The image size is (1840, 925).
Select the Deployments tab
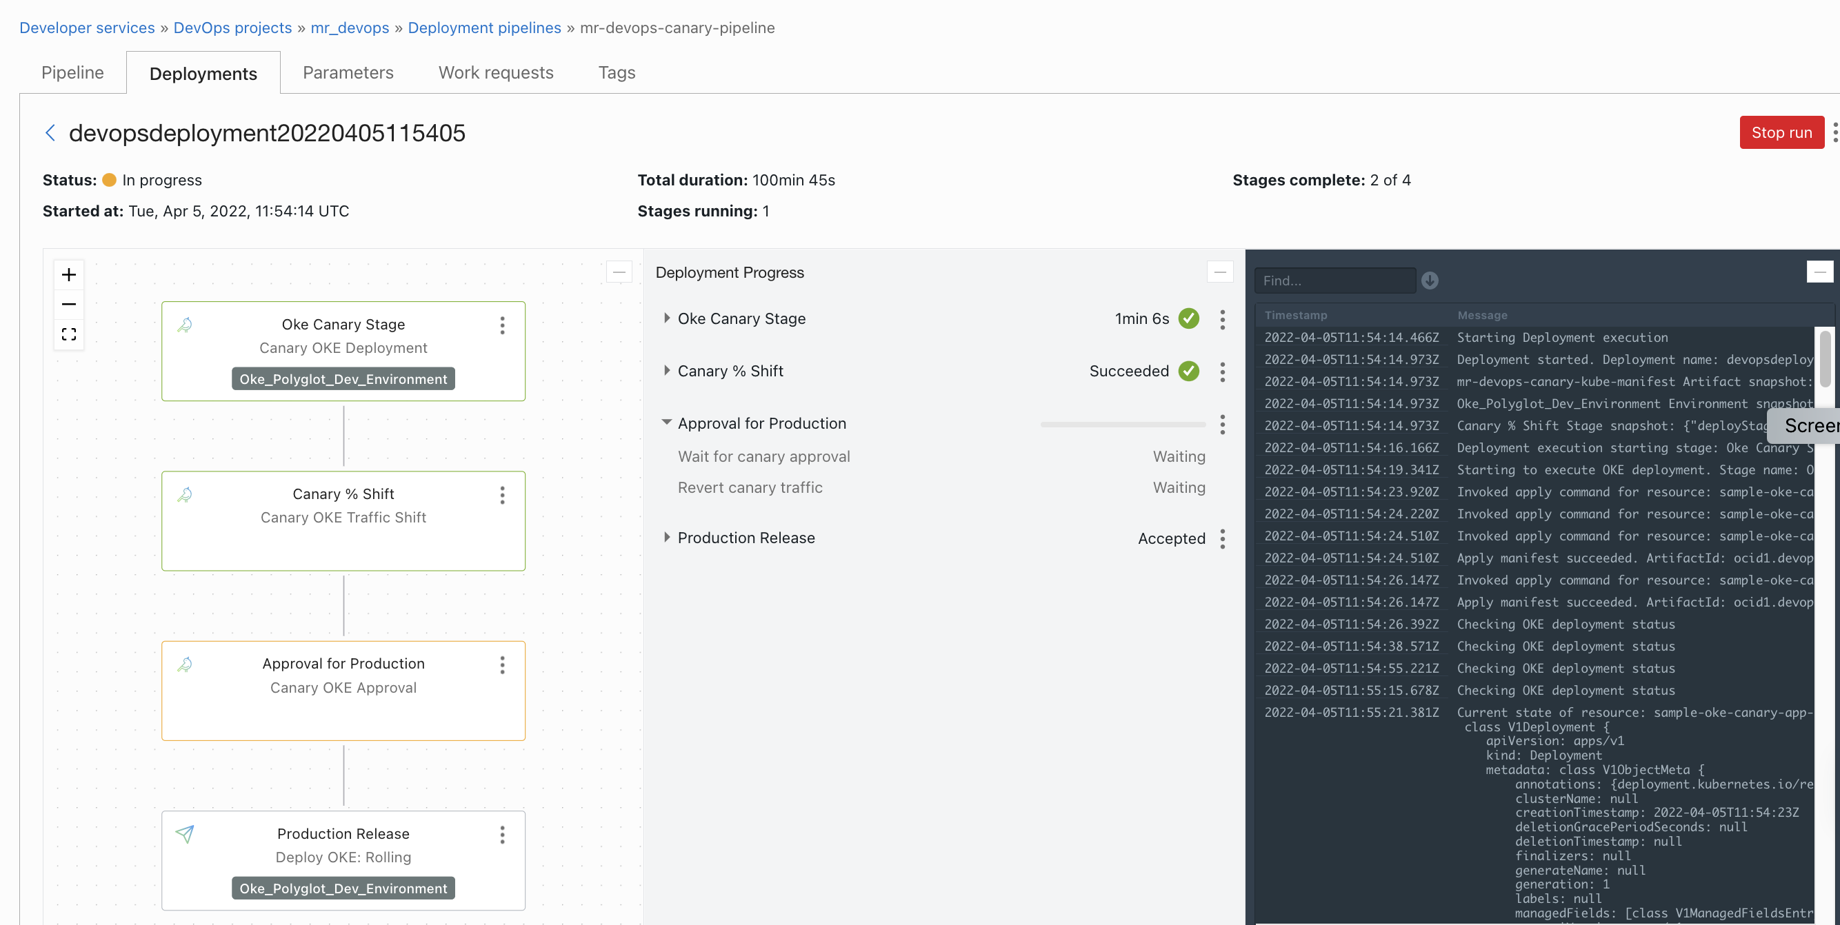coord(203,74)
